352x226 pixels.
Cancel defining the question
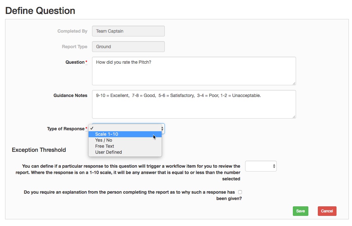coord(327,211)
